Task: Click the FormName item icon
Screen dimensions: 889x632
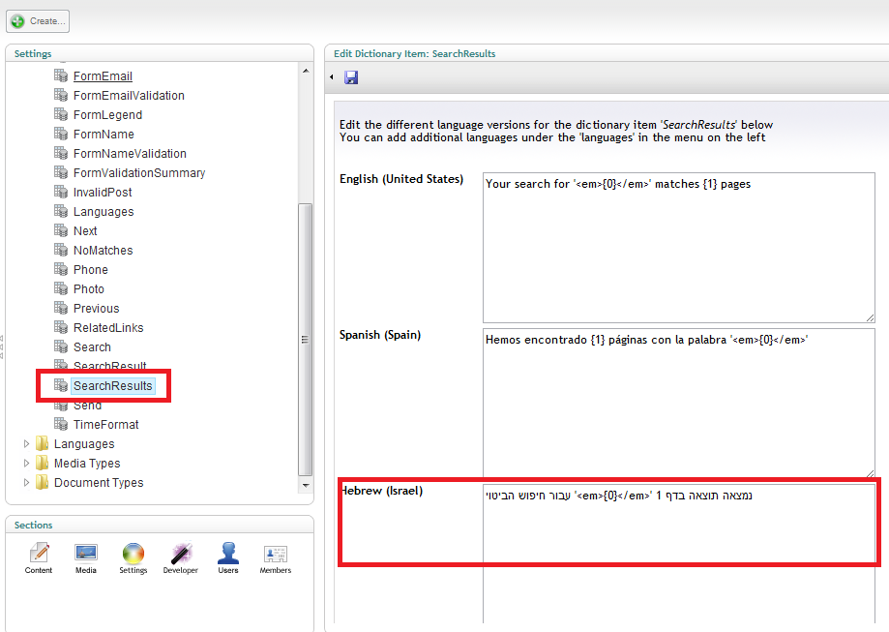Action: click(61, 134)
